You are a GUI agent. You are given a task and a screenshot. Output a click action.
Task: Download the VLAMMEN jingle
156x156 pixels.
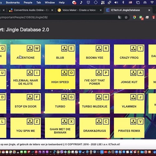pyautogui.click(x=133, y=97)
